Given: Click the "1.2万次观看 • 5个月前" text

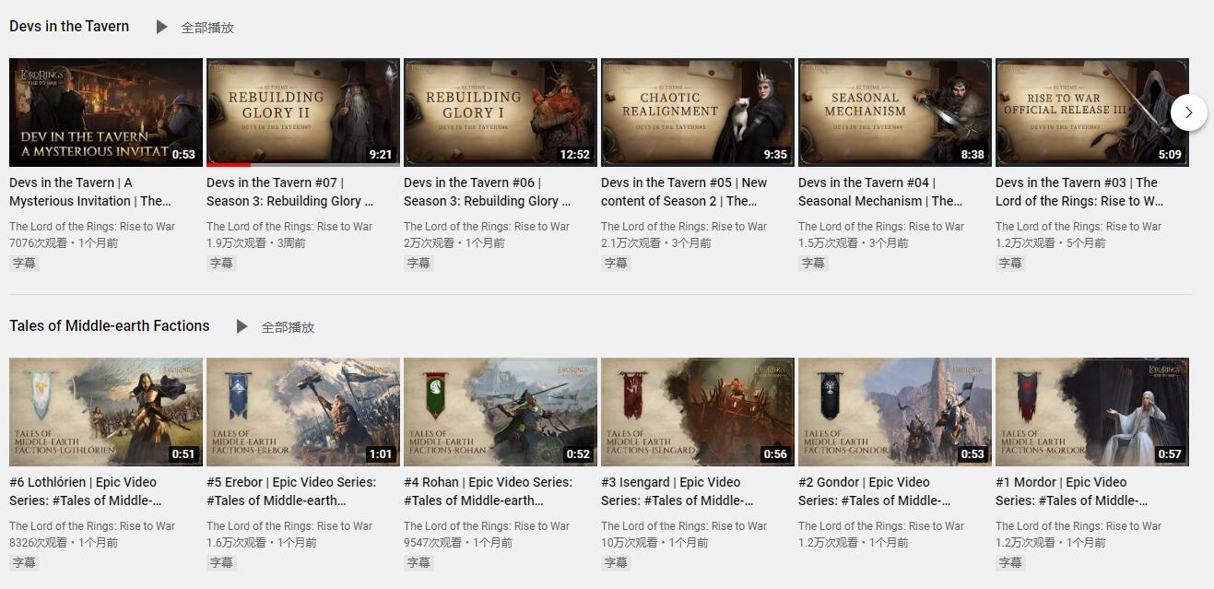Looking at the screenshot, I should [x=1051, y=243].
